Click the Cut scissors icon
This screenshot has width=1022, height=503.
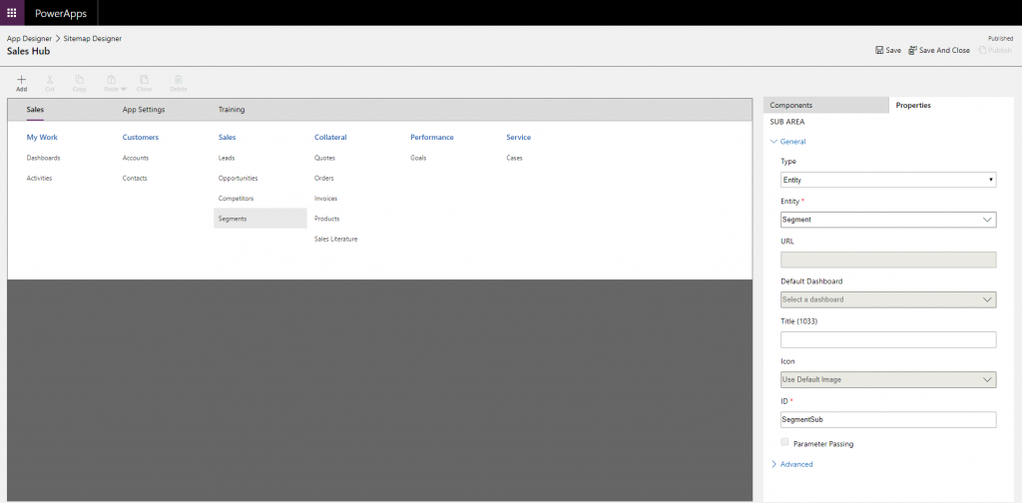click(x=50, y=79)
